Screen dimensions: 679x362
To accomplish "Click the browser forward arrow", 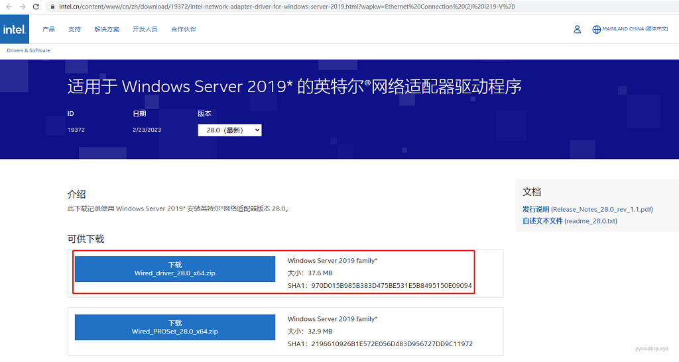I will tap(23, 7).
